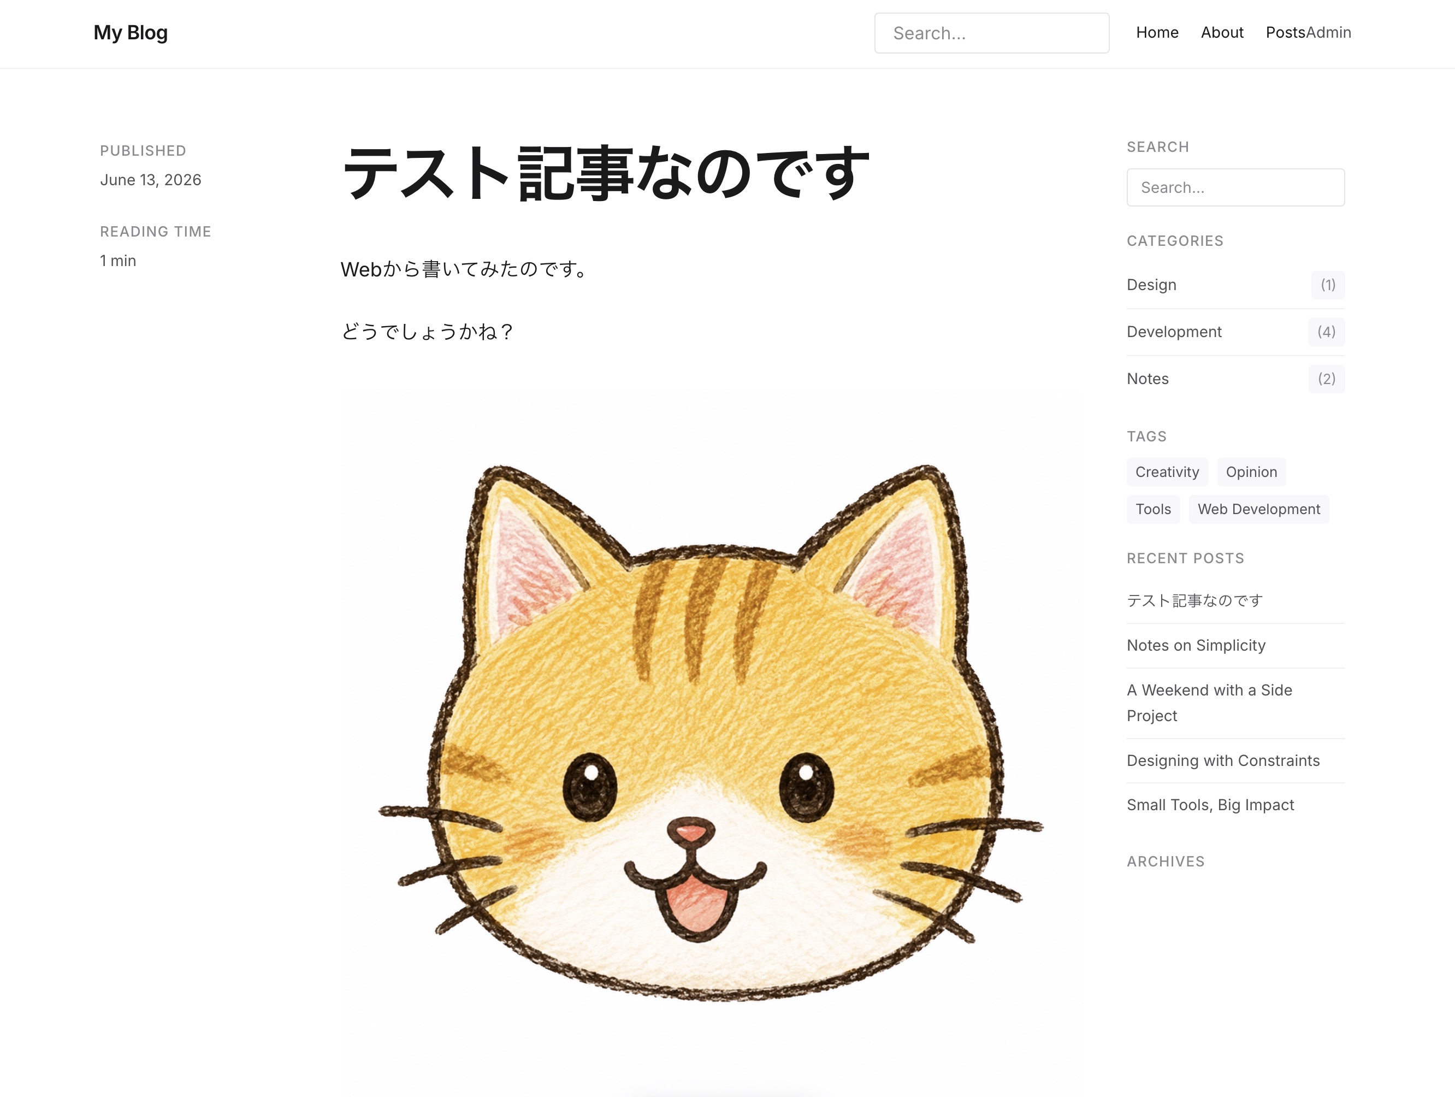Click the published date June 13, 2026
This screenshot has height=1097, width=1455.
pos(151,180)
